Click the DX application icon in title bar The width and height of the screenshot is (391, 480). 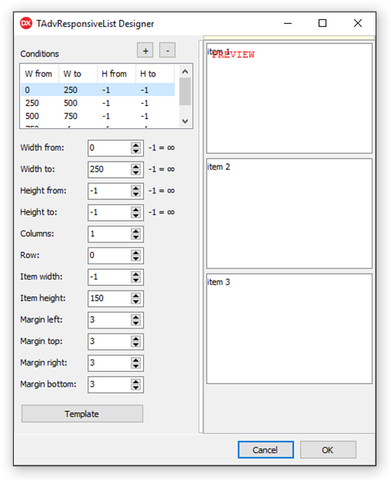tap(26, 23)
